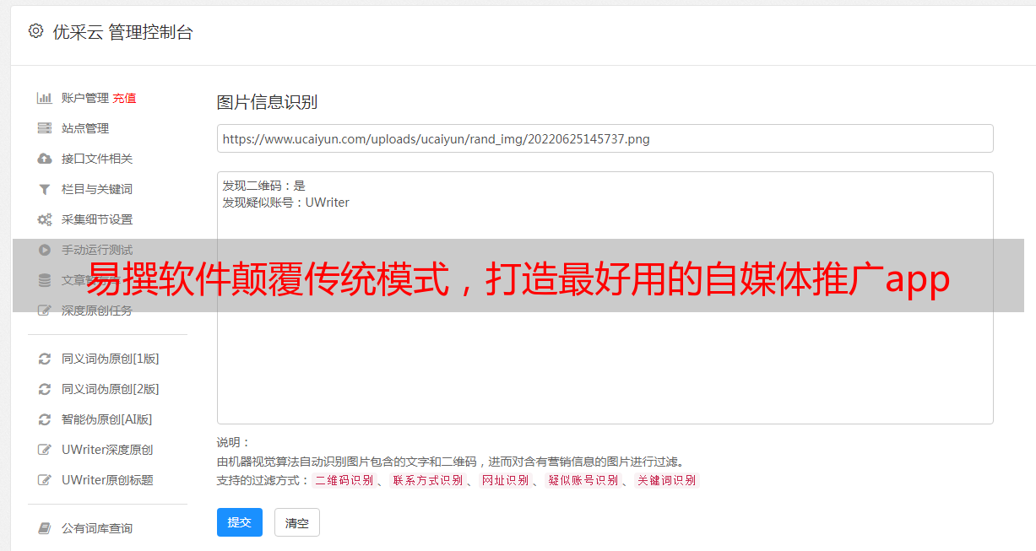
Task: Click the gears icon for 采集细节设置
Action: pyautogui.click(x=45, y=219)
